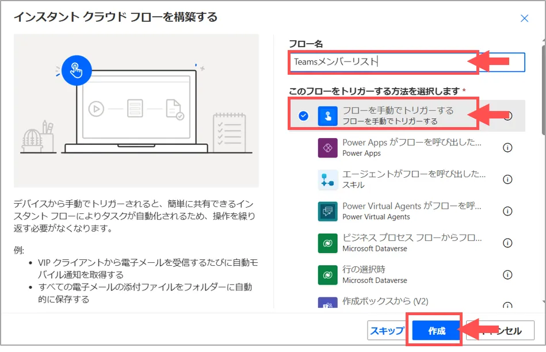Show info for row selected trigger
Screen dimensions: 546x352
click(507, 275)
